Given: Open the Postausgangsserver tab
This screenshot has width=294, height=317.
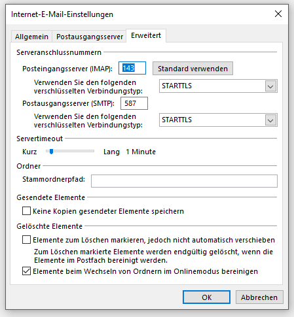Looking at the screenshot, I should 90,37.
